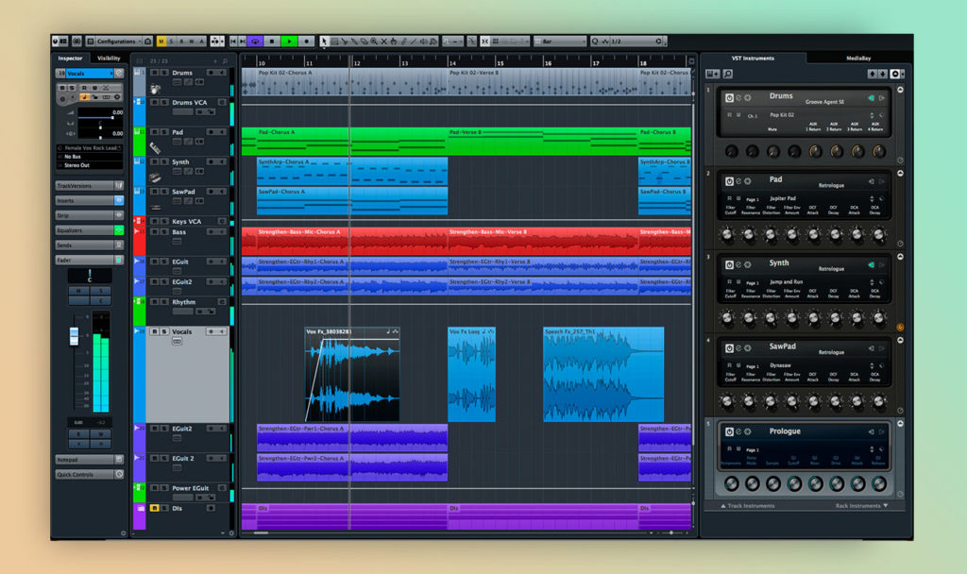Find instruments with the VST rack search icon
This screenshot has width=967, height=574.
728,74
